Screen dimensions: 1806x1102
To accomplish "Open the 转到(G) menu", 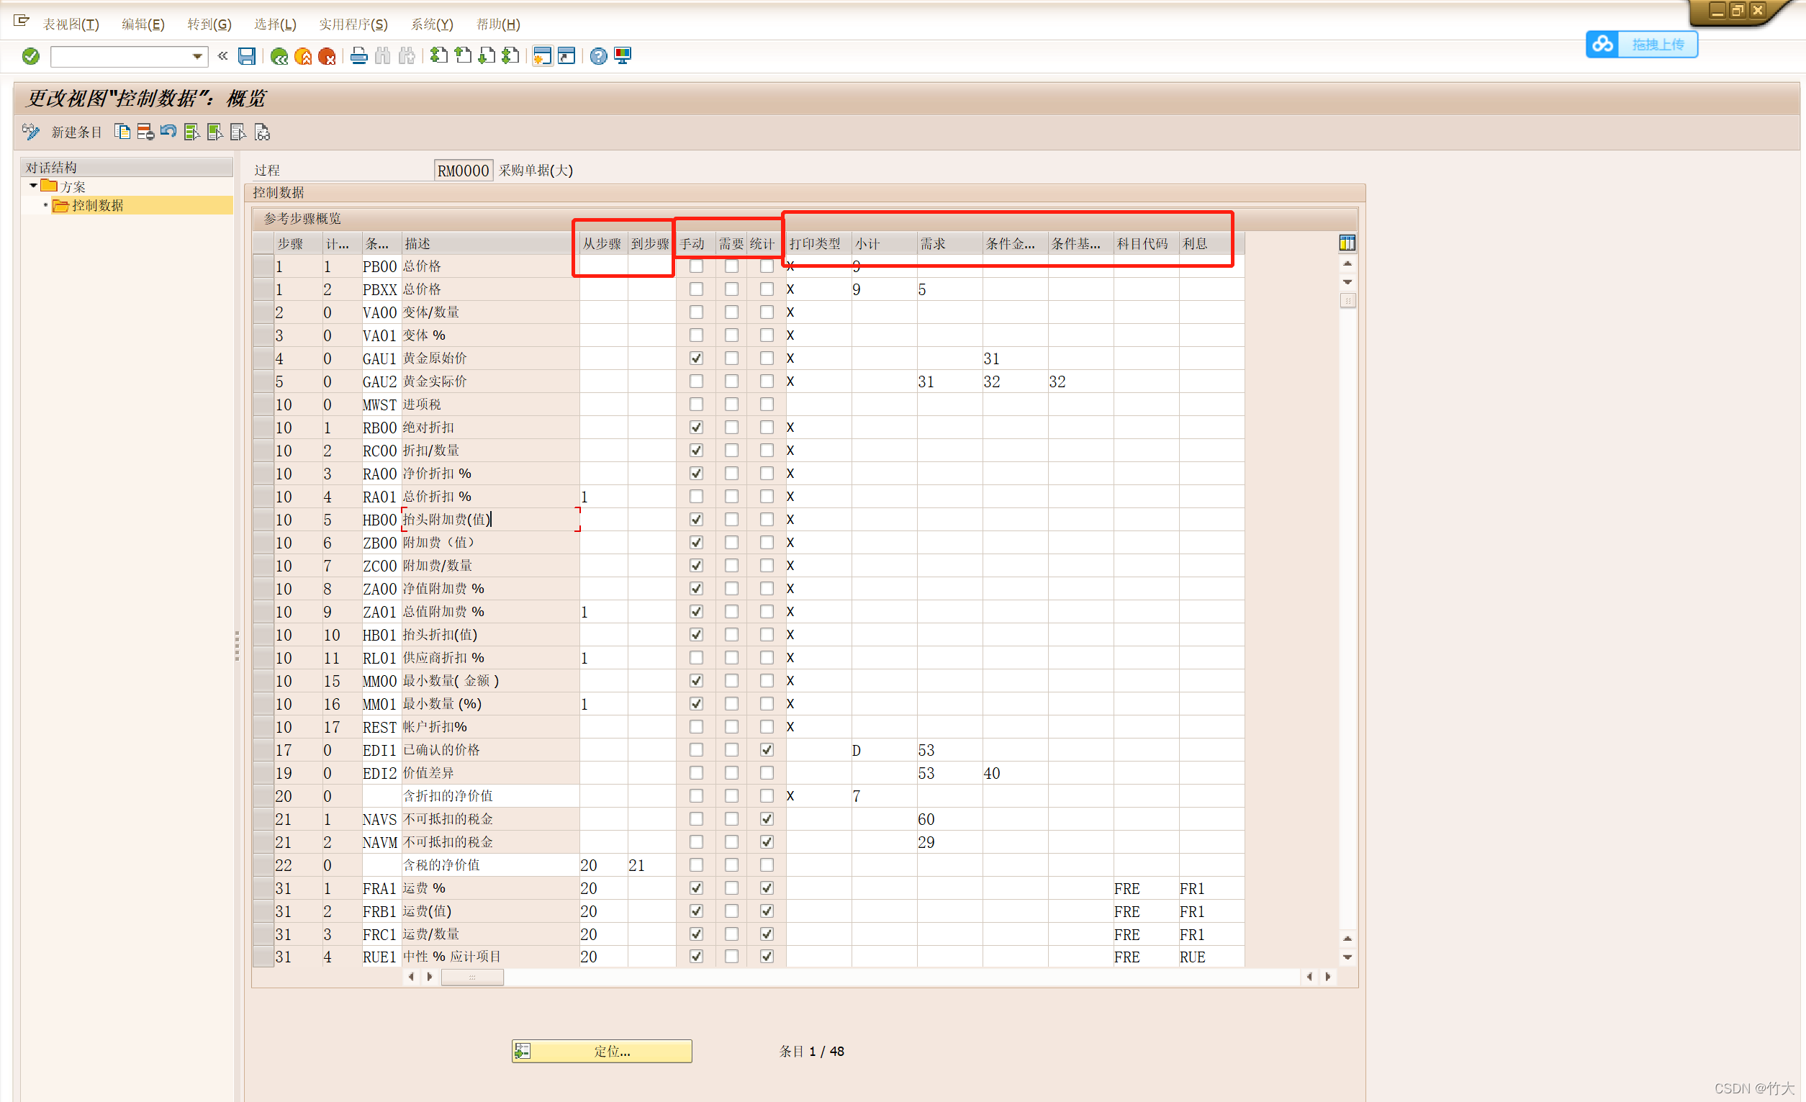I will pos(209,24).
